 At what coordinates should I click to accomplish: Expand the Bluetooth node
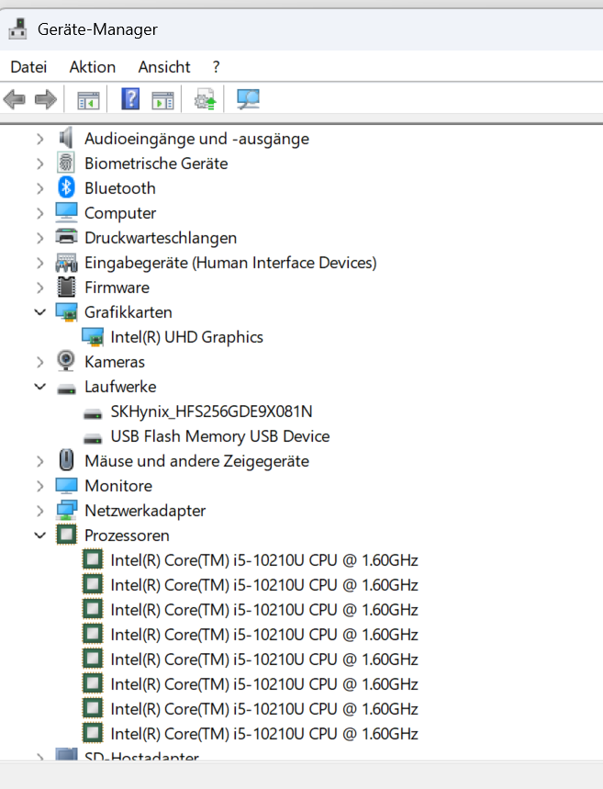(x=39, y=188)
